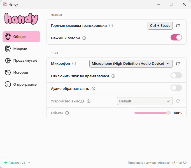
Task: Reset the output device selection
Action: [178, 101]
